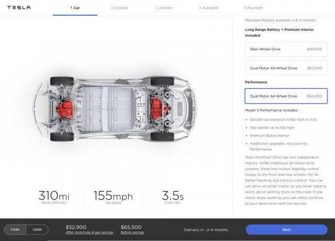Screen dimensions: 335x241
Task: Click the Delivery in 2-4 months text
Action: tap(206, 229)
